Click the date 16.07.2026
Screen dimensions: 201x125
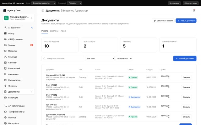pos(151,87)
